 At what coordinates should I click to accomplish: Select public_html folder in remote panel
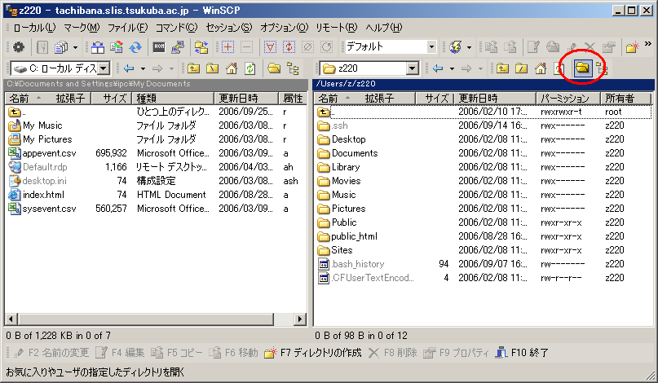coord(354,236)
